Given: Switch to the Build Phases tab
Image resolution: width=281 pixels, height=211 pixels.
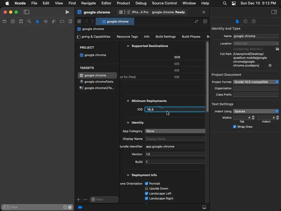Looking at the screenshot, I should pyautogui.click(x=191, y=37).
